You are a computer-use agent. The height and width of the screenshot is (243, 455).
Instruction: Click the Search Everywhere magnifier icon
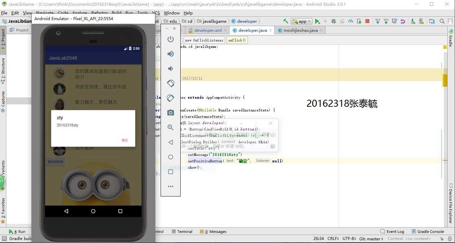(442, 21)
